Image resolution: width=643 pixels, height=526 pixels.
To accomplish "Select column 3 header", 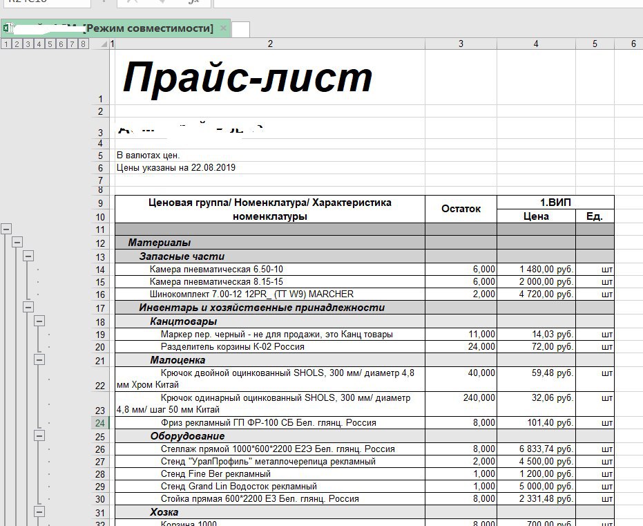I will click(461, 44).
